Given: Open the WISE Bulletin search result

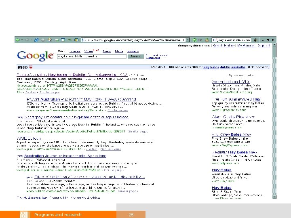Looking at the screenshot, I should pyautogui.click(x=29, y=138).
